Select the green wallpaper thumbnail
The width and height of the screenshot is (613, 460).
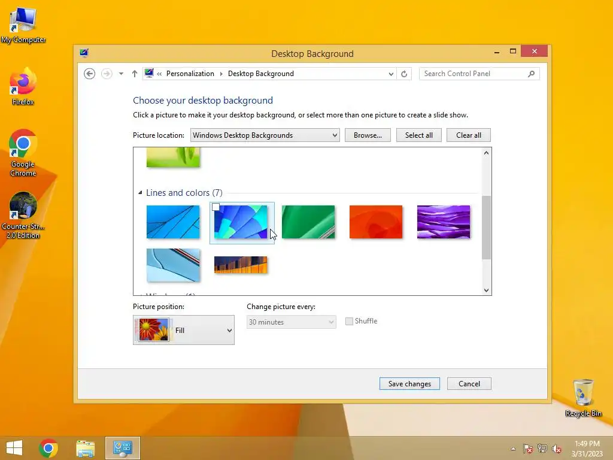click(308, 222)
